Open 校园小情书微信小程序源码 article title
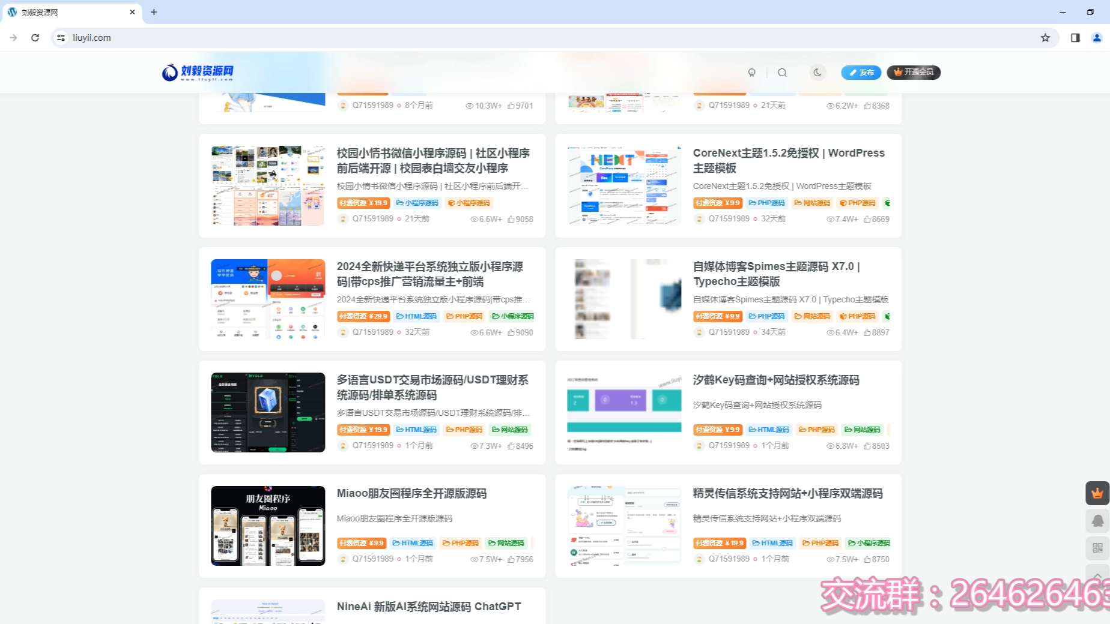 [x=433, y=160]
